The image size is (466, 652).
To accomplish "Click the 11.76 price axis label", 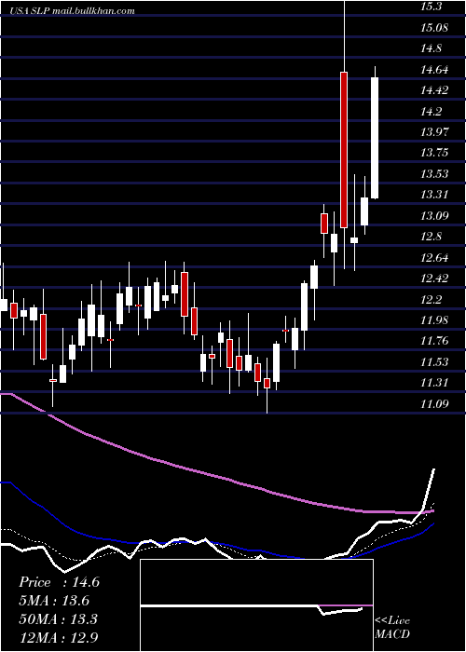I will pos(434,341).
